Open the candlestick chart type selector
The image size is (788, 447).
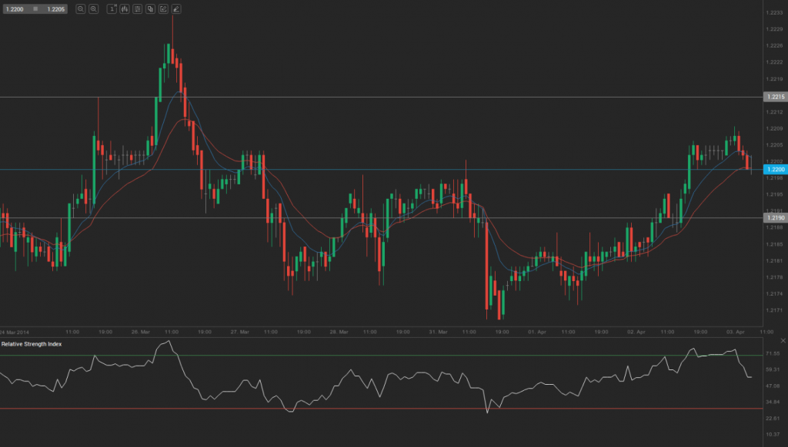[x=124, y=8]
